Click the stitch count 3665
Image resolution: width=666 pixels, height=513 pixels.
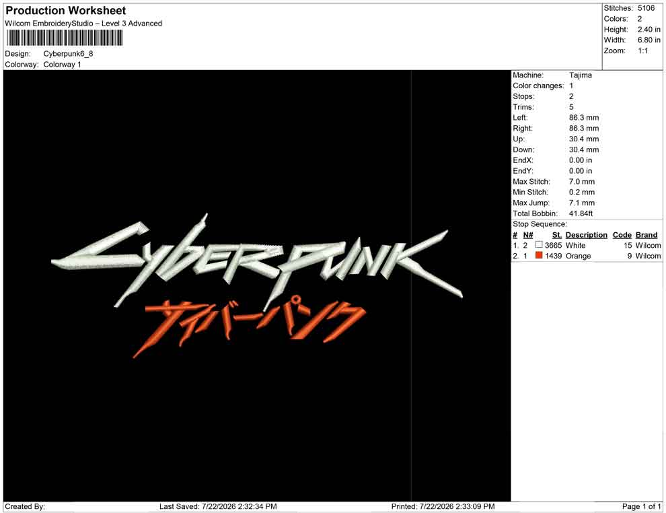554,245
